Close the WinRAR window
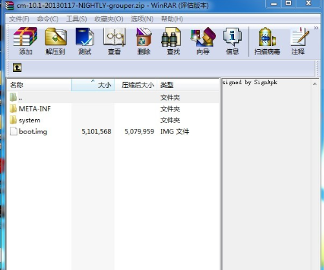Image resolution: width=324 pixels, height=270 pixels. coord(308,3)
